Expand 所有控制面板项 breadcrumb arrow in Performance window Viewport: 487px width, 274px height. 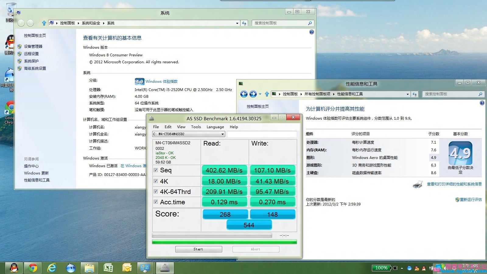pos(334,94)
